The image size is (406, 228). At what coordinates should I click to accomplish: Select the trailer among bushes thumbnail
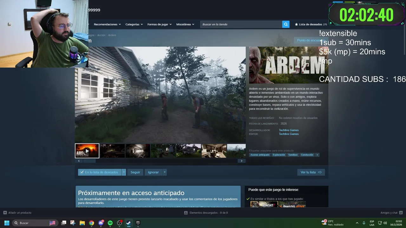click(x=163, y=151)
